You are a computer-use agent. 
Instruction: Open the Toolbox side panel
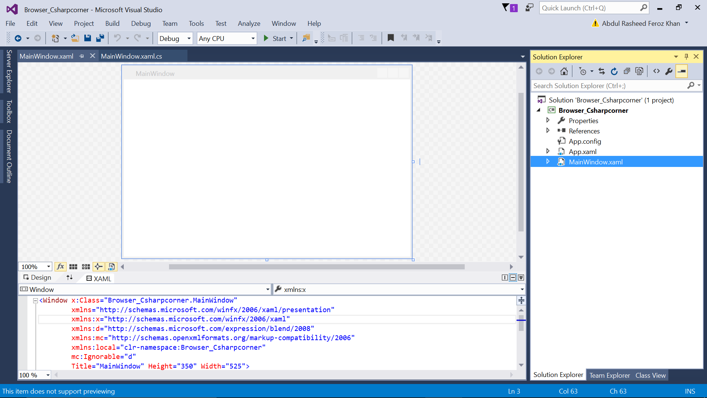[9, 111]
